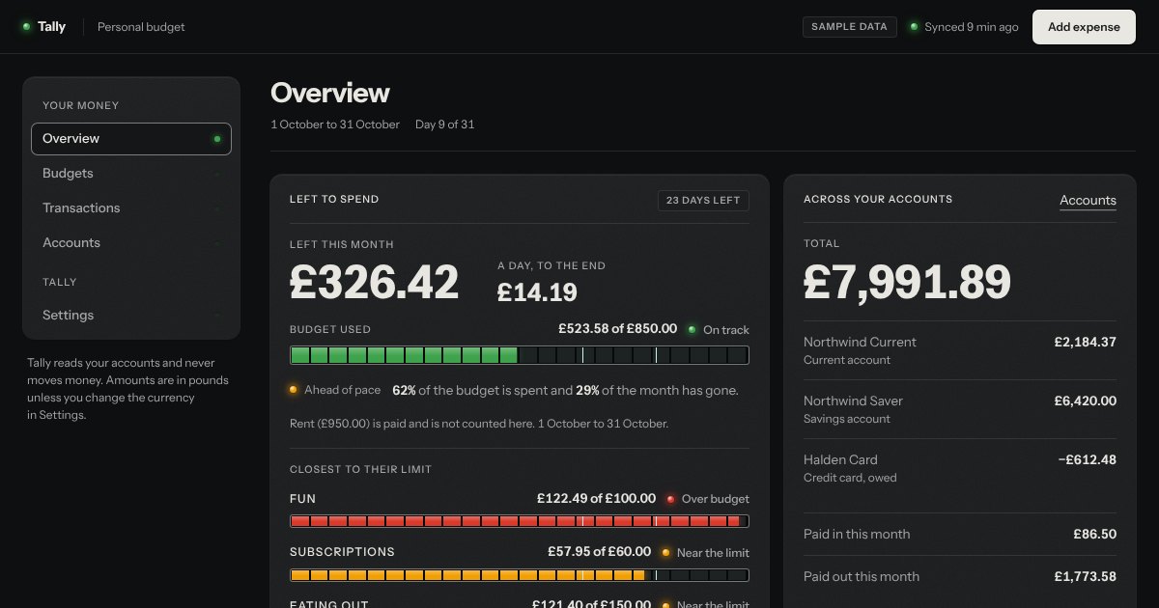Open the Overview page in sidebar
This screenshot has height=608, width=1159.
click(131, 139)
